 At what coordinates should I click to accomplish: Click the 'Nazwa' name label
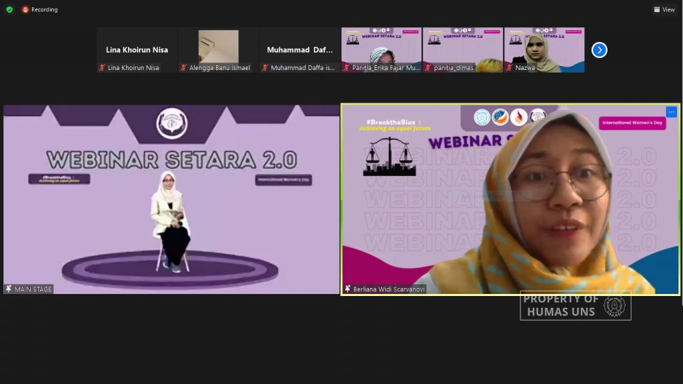click(525, 67)
